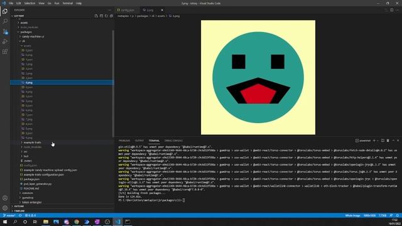
Task: Open Google Chrome from the Windows taskbar
Action: (77, 222)
